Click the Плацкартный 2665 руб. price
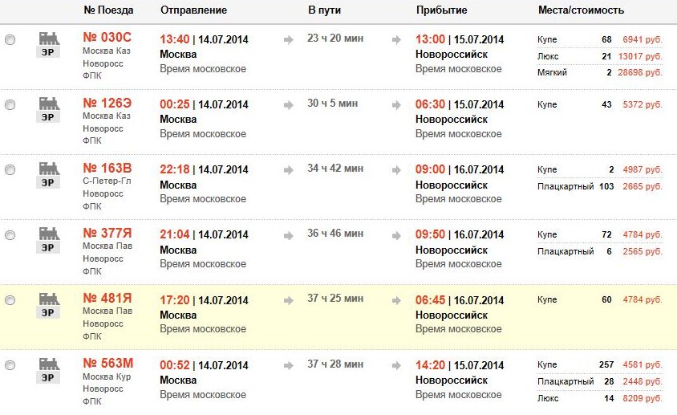This screenshot has height=415, width=677. 643,186
